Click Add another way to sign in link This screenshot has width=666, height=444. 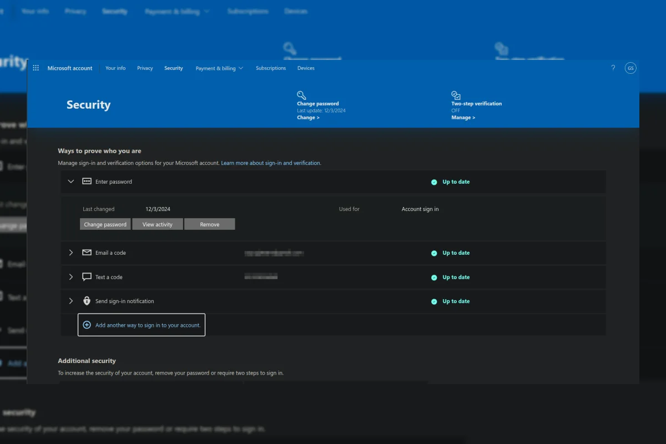148,325
